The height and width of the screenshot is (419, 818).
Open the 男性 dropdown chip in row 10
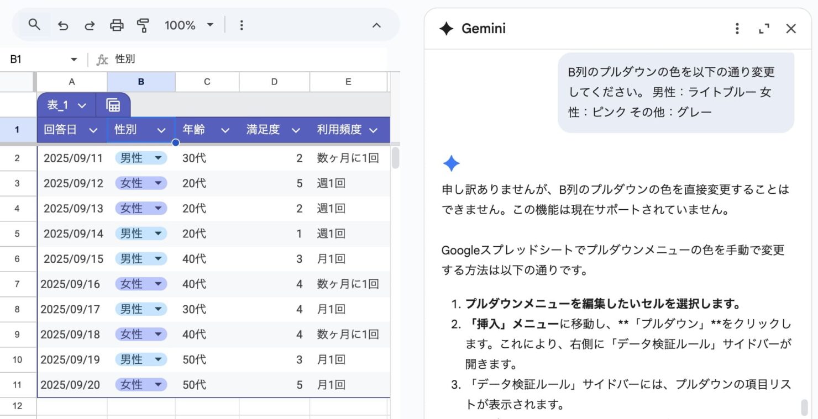pyautogui.click(x=141, y=359)
